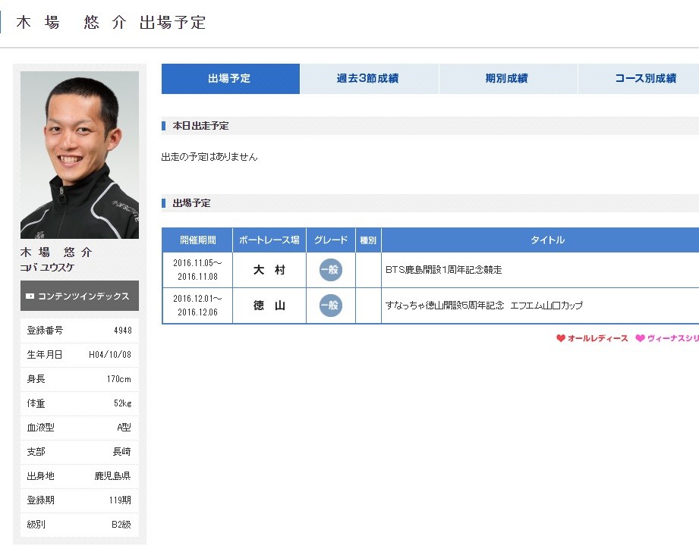The image size is (699, 555).
Task: Click the video icon in コンテンツインデックス button
Action: coord(30,296)
